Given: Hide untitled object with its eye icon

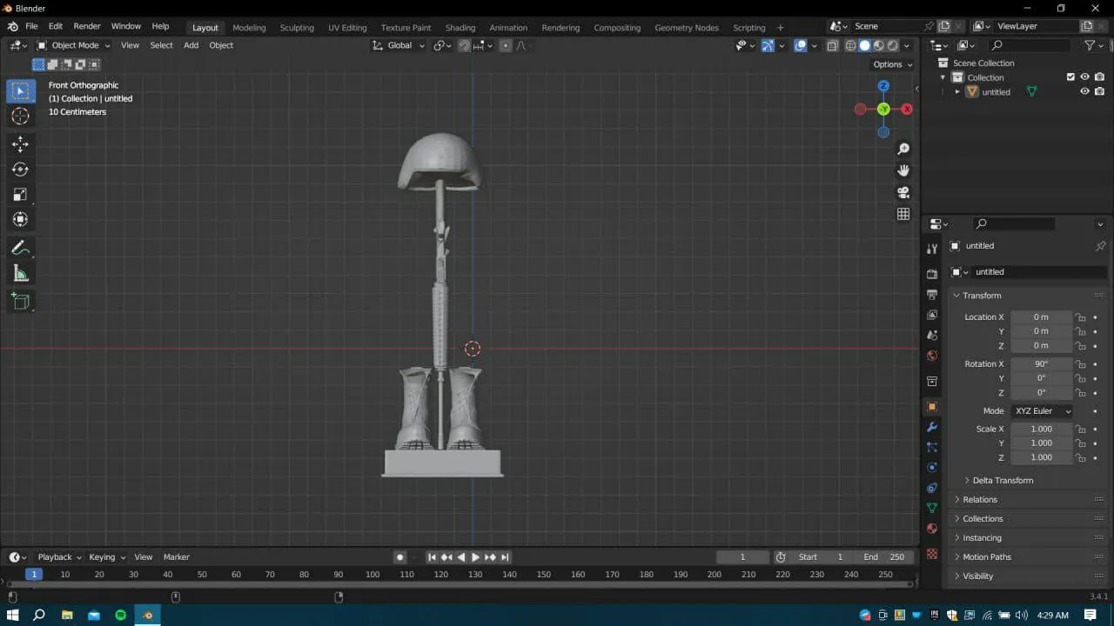Looking at the screenshot, I should point(1084,92).
